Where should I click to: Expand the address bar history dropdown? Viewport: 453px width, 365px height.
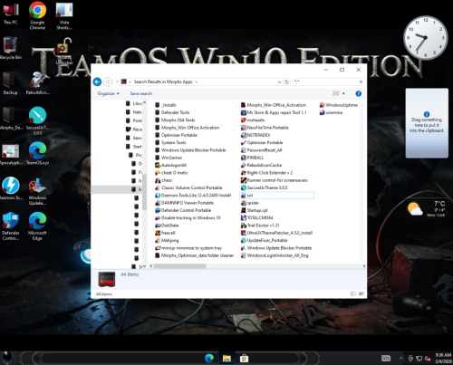click(x=279, y=82)
